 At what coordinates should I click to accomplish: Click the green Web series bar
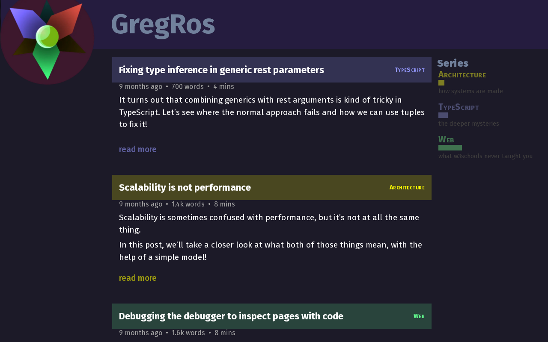[450, 148]
